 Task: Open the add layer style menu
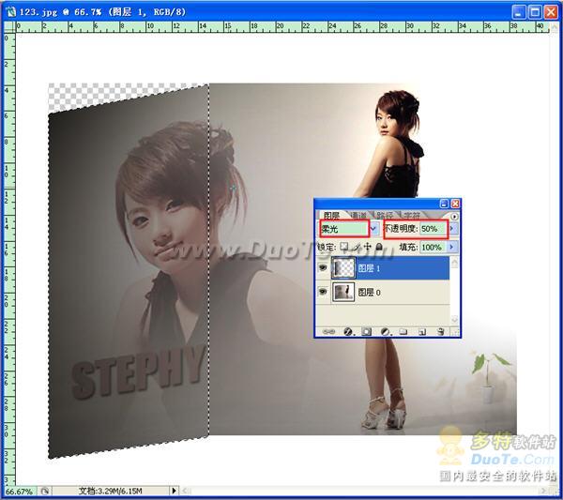point(348,332)
